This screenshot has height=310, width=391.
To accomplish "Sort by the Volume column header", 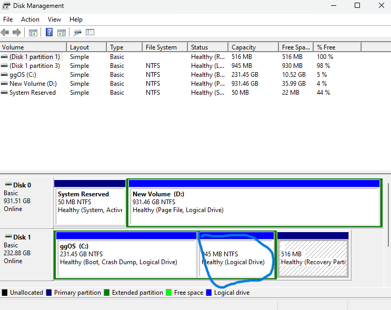I will point(33,47).
